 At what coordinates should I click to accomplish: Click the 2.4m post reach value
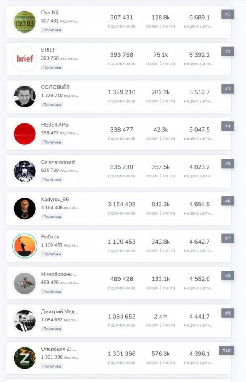161,316
